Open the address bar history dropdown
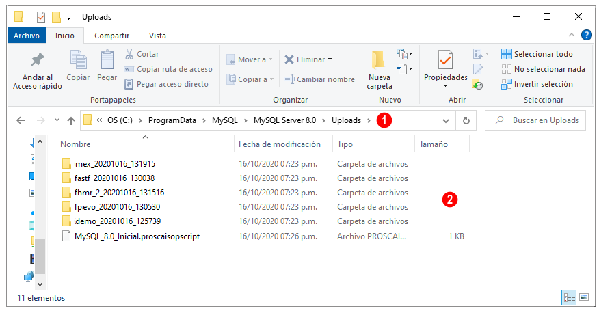The height and width of the screenshot is (313, 599). 445,120
